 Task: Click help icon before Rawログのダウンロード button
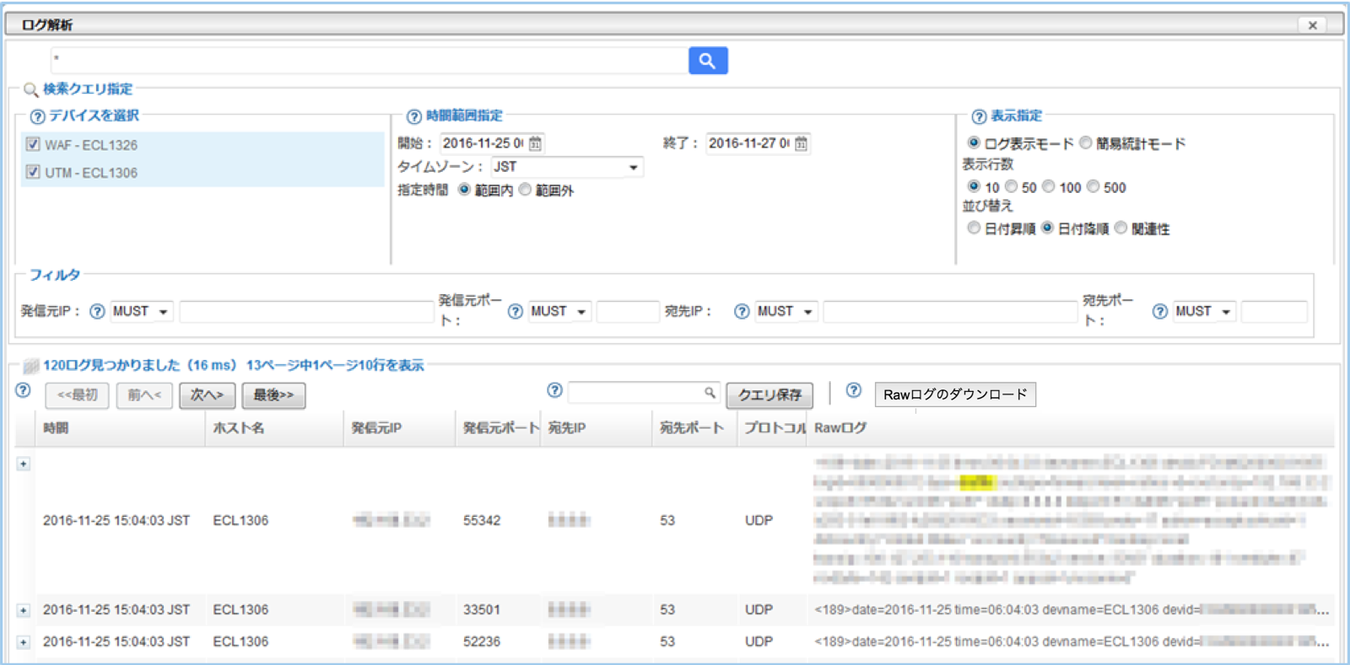(854, 390)
